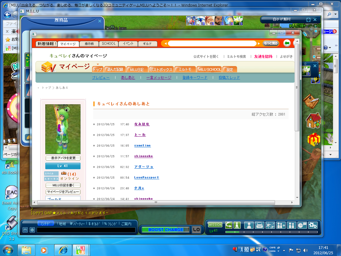
Task: Switch to the MILU日記 tab
Action: [x=137, y=69]
